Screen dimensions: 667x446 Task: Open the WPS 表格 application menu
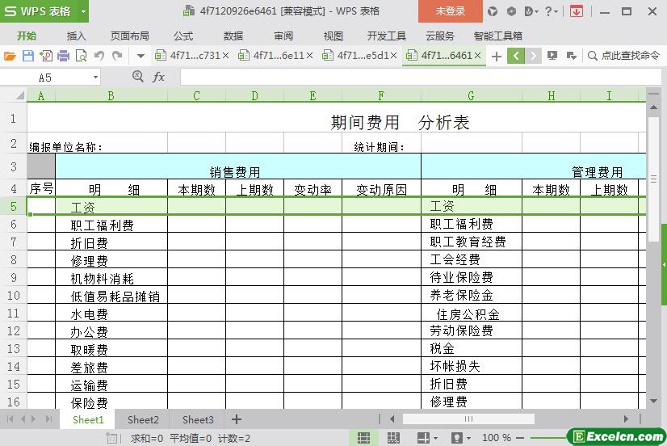point(38,11)
